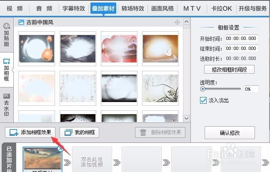The height and width of the screenshot is (172, 270).
Task: Open the 字幕特效 tab
Action: [x=74, y=8]
